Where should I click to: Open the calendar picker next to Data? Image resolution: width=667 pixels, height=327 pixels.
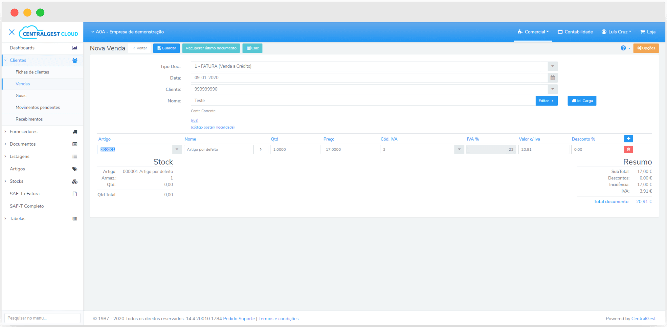point(552,78)
